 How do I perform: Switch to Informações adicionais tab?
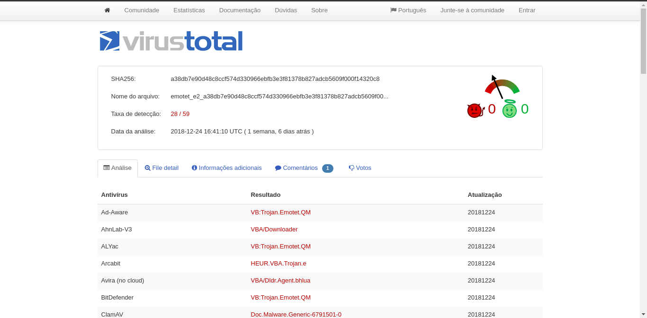click(226, 168)
